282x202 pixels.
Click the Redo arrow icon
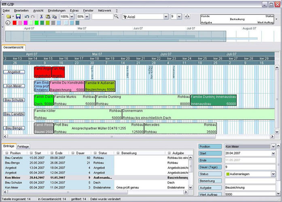click(33, 17)
